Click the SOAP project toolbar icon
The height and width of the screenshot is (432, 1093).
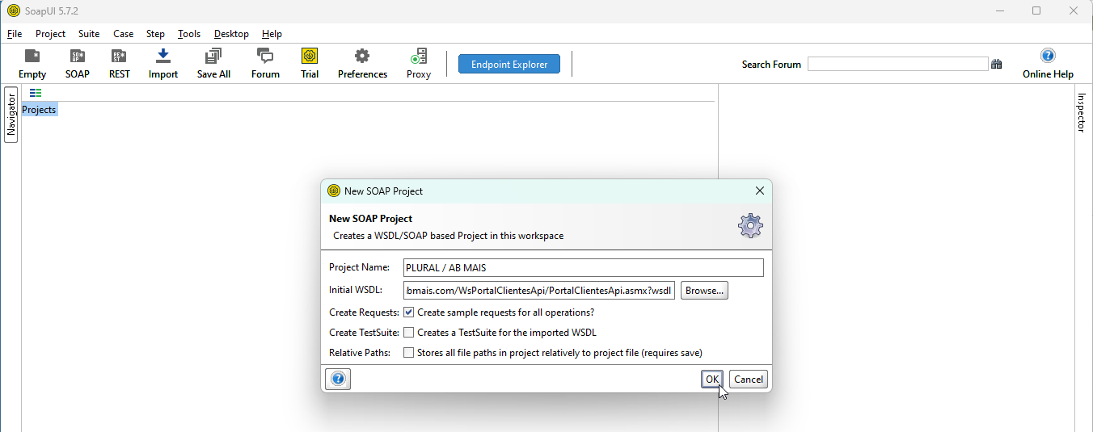tap(78, 56)
